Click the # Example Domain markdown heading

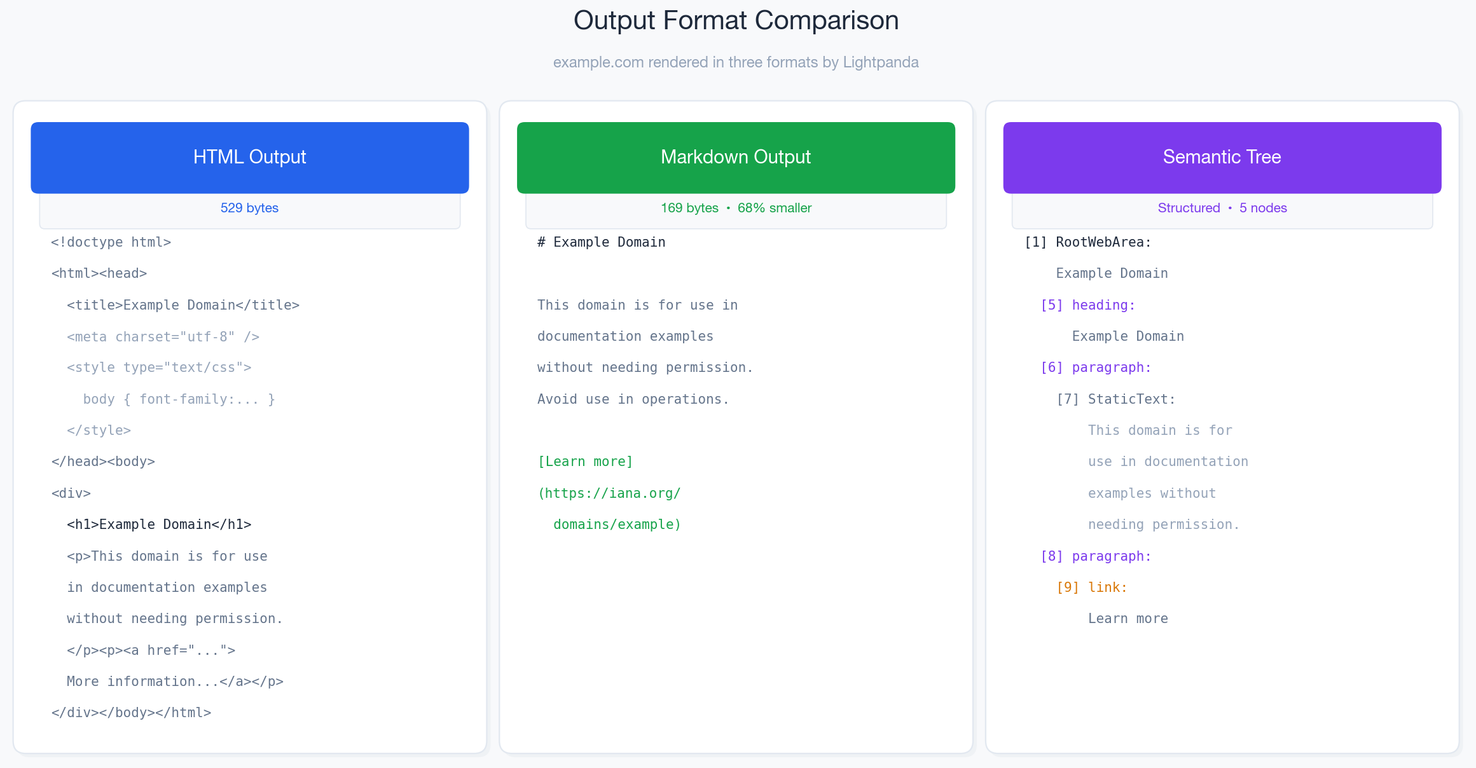pos(601,242)
